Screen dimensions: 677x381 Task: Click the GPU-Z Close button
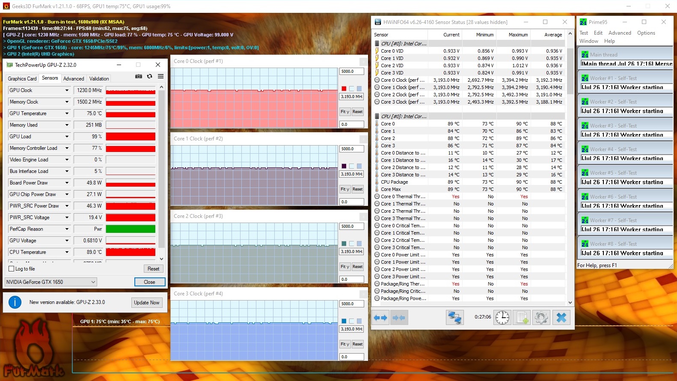150,282
